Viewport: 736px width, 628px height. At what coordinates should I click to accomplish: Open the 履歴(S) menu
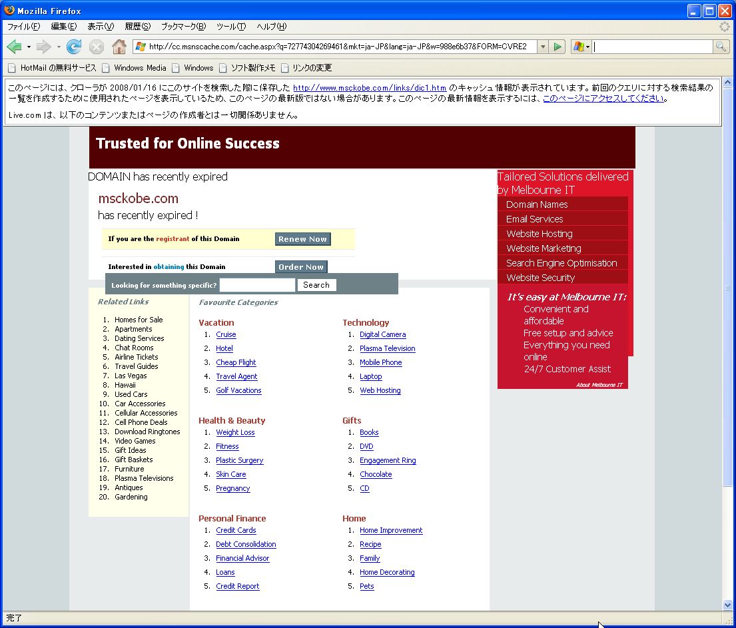[x=137, y=27]
